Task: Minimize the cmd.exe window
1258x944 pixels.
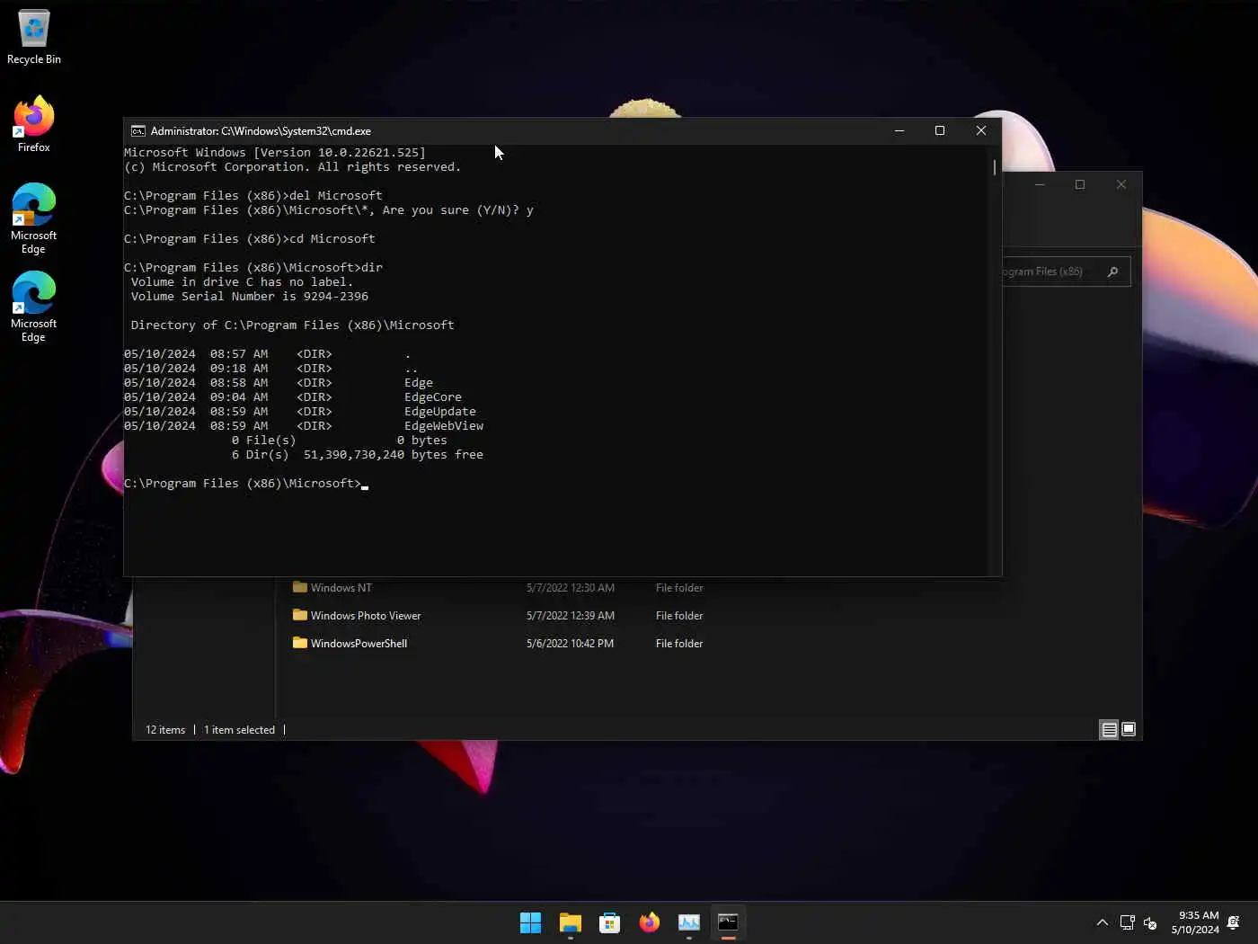Action: tap(899, 130)
